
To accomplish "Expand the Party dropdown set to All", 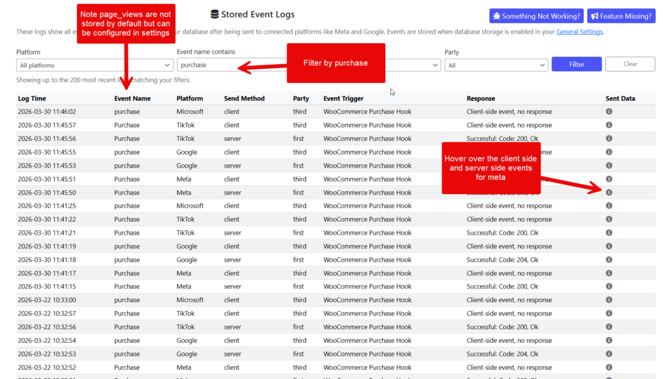I will [496, 65].
